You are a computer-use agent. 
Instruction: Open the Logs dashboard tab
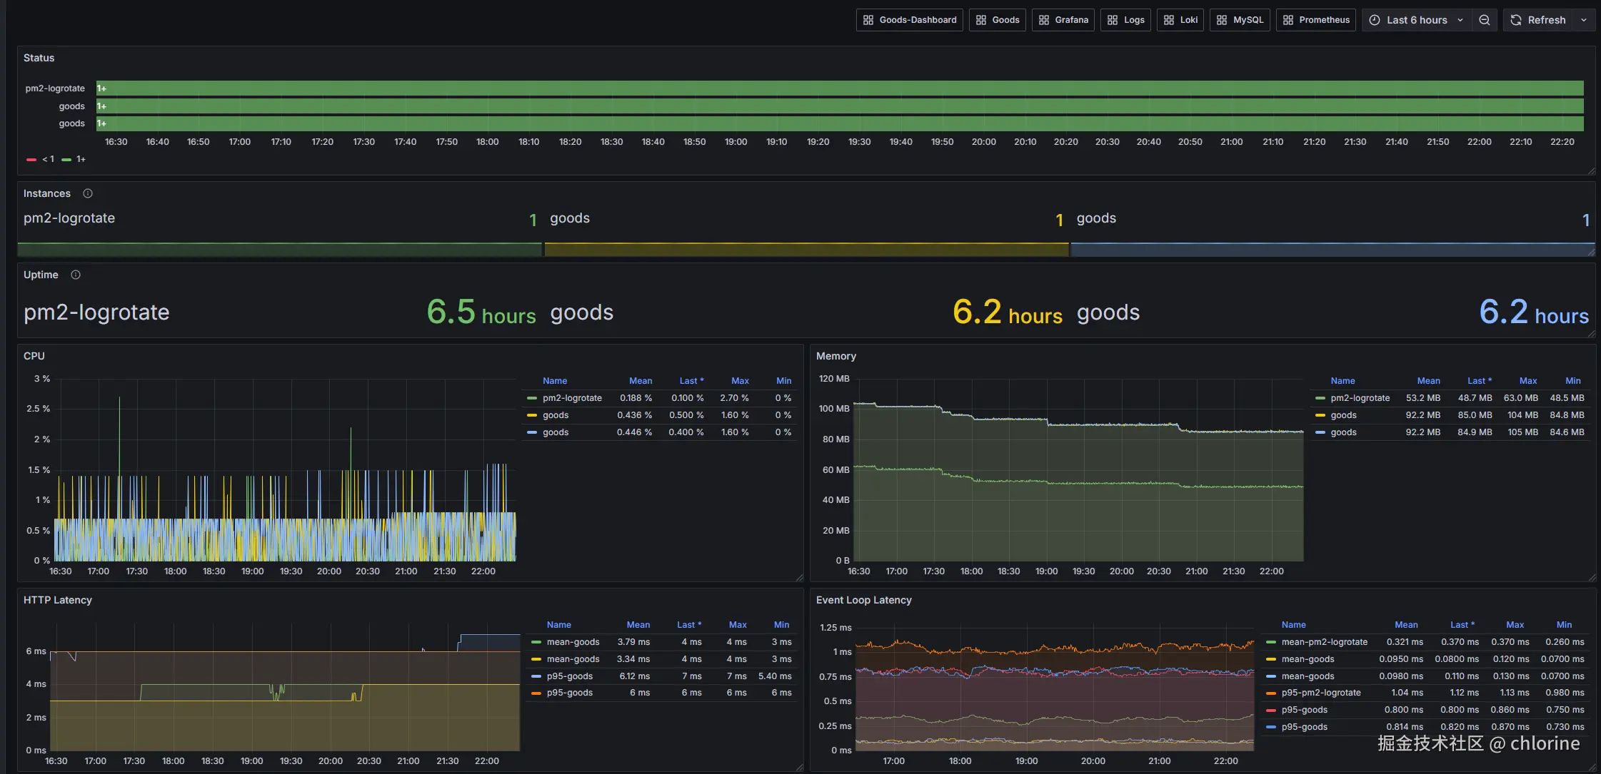click(1125, 20)
